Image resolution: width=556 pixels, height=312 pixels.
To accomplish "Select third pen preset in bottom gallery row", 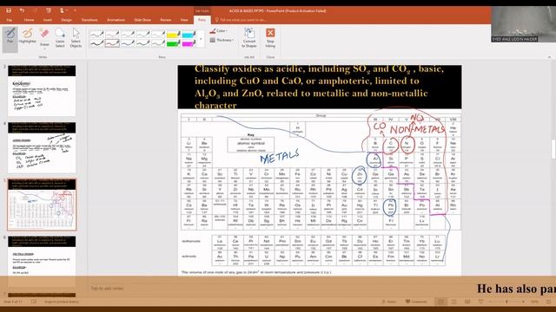I will [128, 43].
